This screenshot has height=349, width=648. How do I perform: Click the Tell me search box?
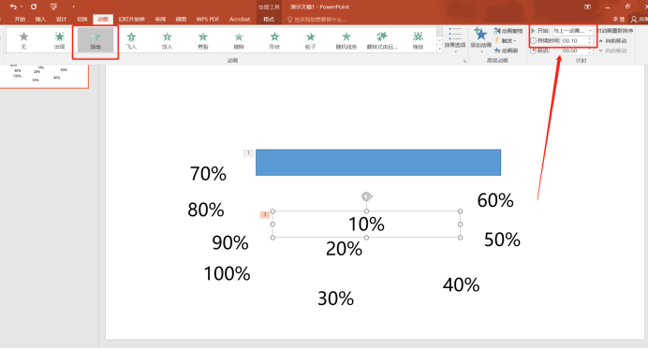[317, 20]
